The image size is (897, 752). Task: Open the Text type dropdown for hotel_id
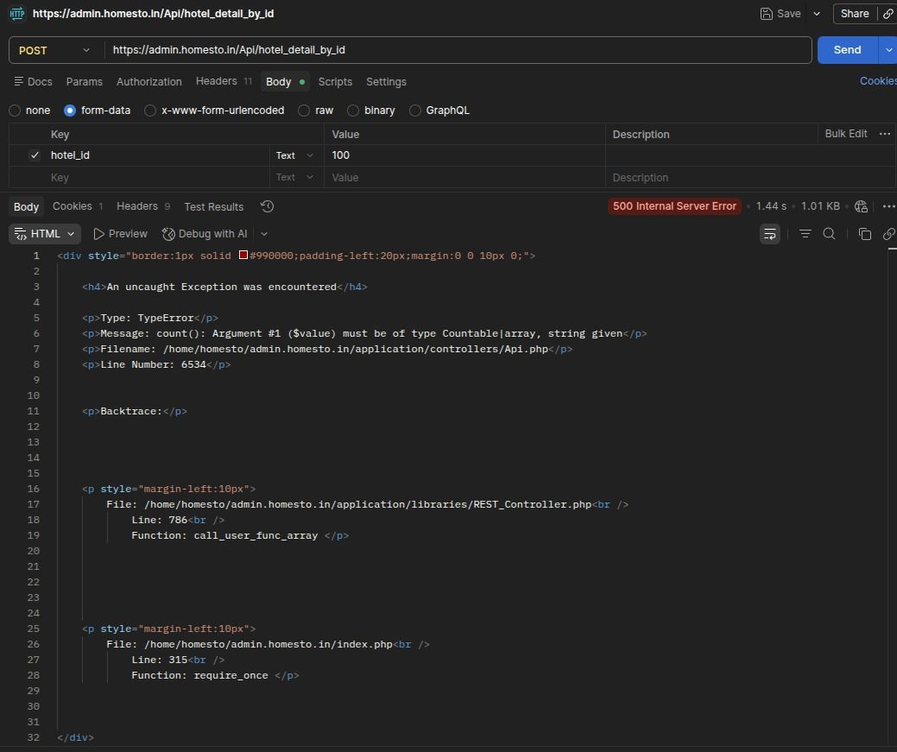pos(294,155)
